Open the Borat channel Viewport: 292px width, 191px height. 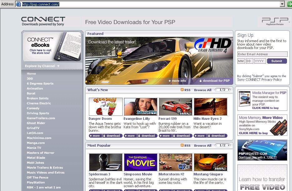tap(31, 93)
